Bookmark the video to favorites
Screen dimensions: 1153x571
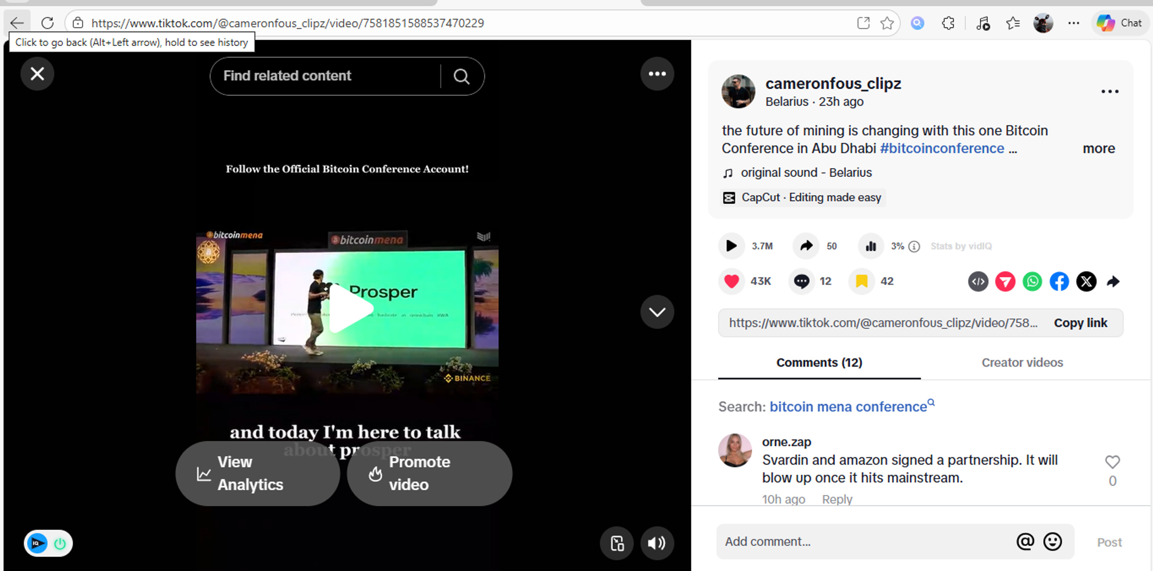862,281
